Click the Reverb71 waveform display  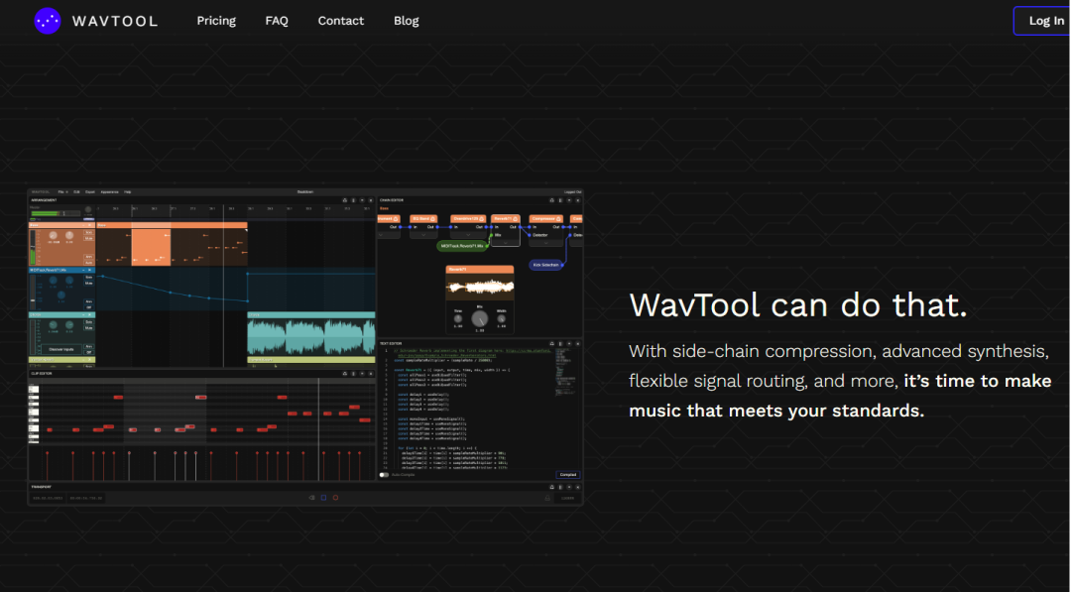[x=480, y=287]
